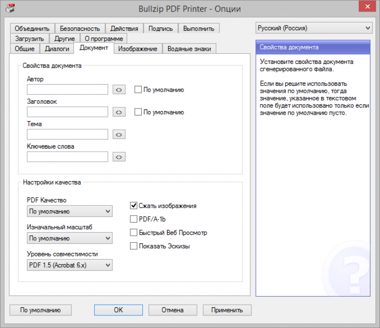Click the bottom По умолчанию reset button
This screenshot has width=380, height=328.
(41, 310)
